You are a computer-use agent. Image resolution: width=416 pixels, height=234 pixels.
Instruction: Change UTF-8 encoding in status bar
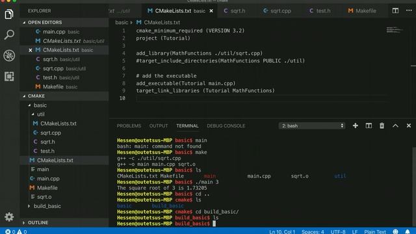click(338, 231)
